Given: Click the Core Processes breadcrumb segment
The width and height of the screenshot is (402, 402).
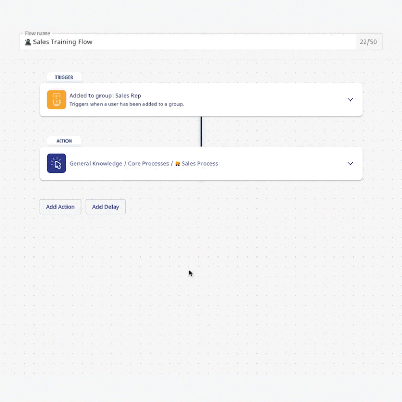Looking at the screenshot, I should click(x=148, y=164).
